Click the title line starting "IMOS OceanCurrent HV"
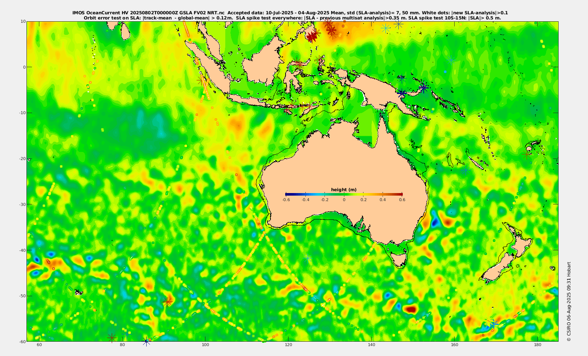588x356 pixels. pos(290,13)
